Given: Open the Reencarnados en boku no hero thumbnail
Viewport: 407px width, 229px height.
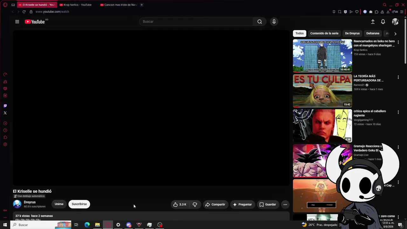Looking at the screenshot, I should pyautogui.click(x=322, y=56).
